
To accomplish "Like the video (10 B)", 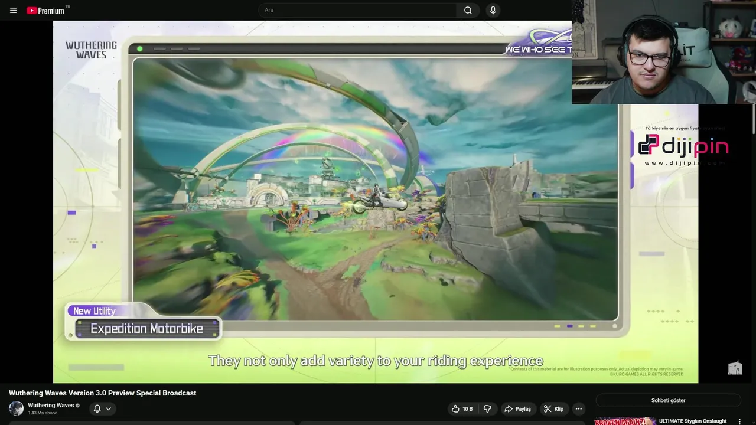I will [462, 408].
